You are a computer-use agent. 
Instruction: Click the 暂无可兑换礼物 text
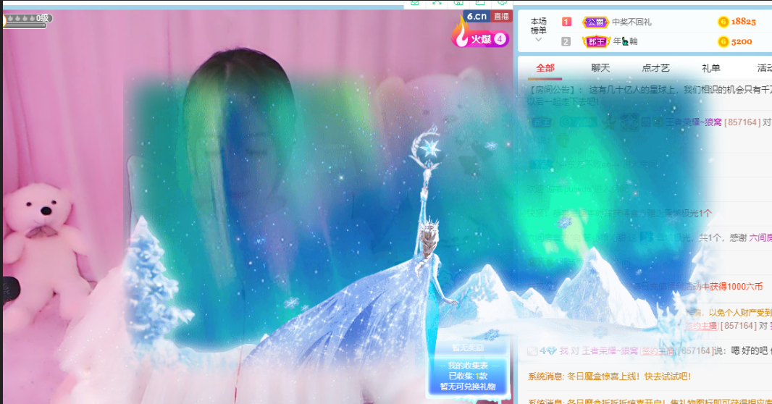468,387
